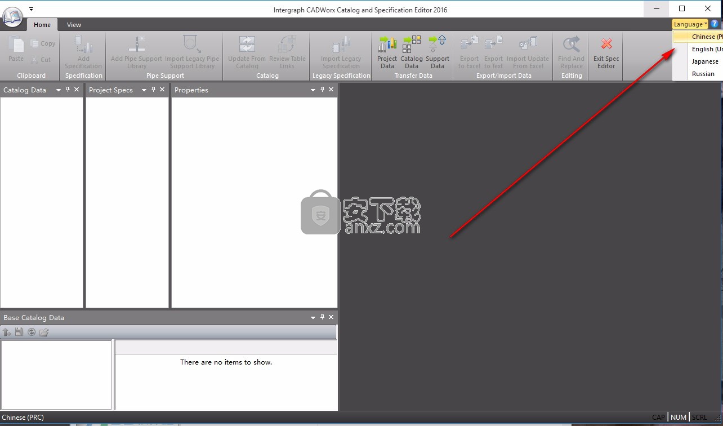Expand Base Catalog Data panel options arrow
This screenshot has height=426, width=723.
[x=313, y=318]
